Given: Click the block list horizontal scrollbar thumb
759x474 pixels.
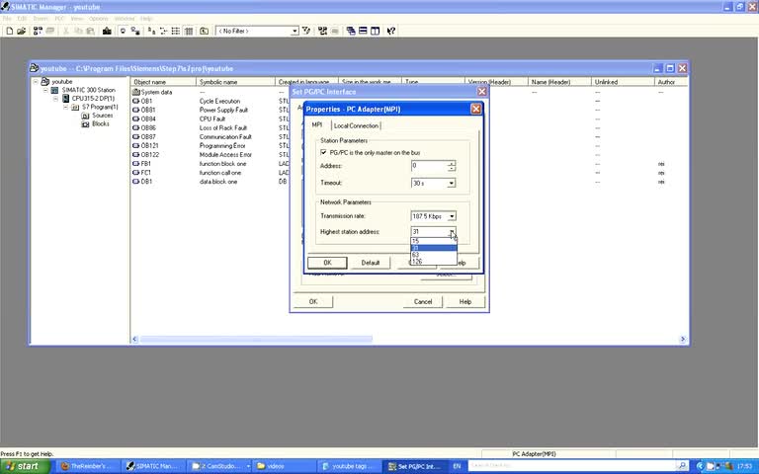Looking at the screenshot, I should pos(256,339).
